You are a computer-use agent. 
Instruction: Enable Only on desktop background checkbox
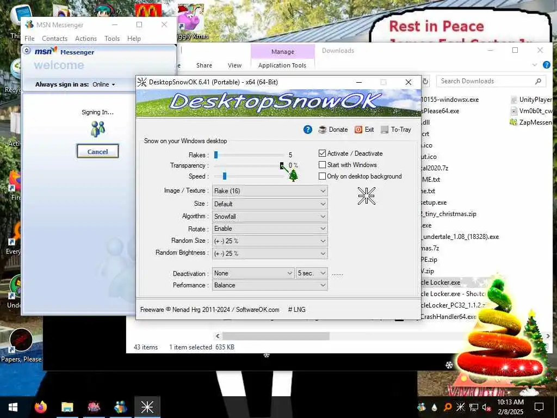(322, 176)
